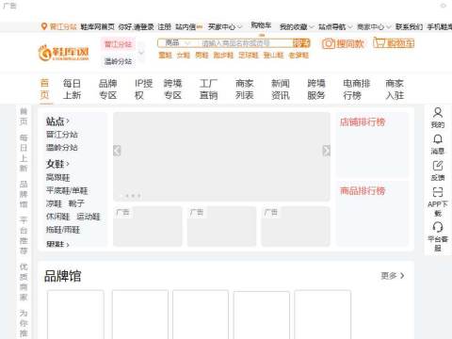
Task: Click 你好,请登录 login link
Action: (136, 27)
